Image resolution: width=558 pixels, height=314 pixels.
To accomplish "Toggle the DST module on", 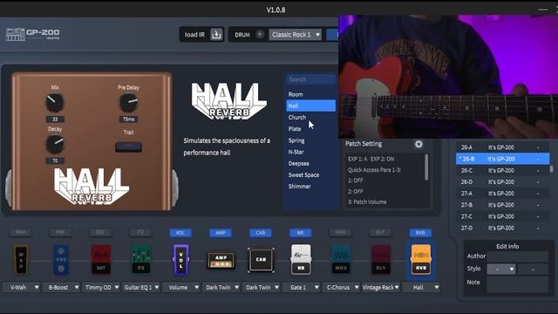I will (100, 233).
